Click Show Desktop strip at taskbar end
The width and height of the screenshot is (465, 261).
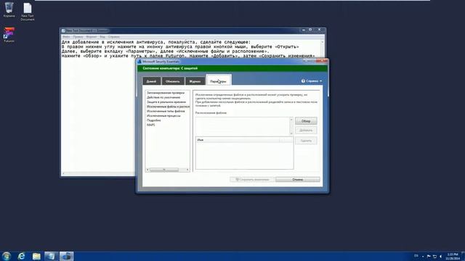[464, 256]
